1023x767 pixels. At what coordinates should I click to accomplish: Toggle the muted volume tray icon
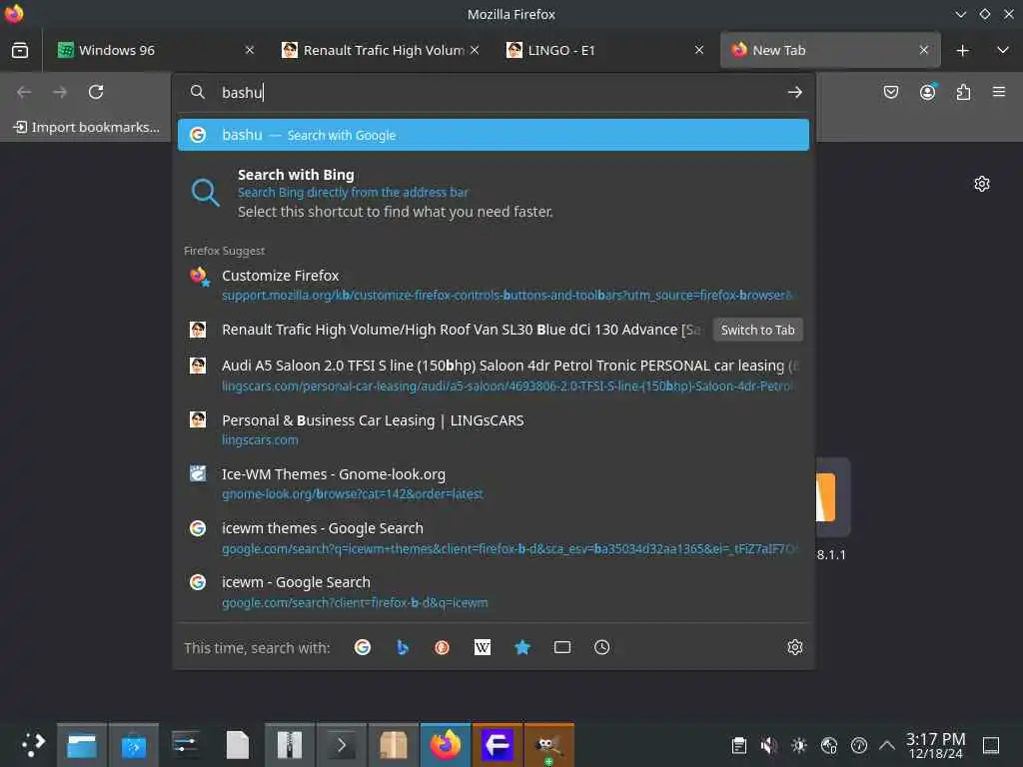[768, 745]
